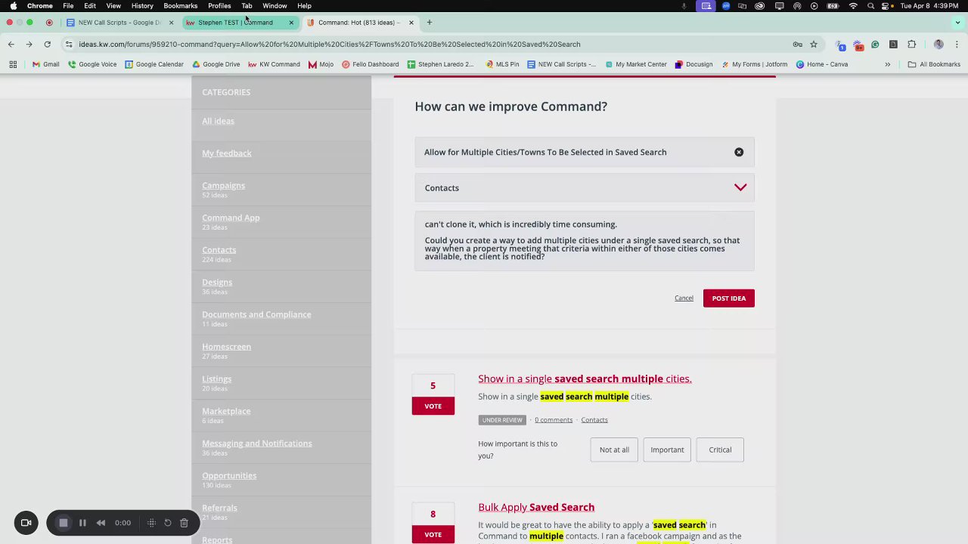This screenshot has height=544, width=968.
Task: Click the Wi-Fi status icon
Action: point(853,6)
